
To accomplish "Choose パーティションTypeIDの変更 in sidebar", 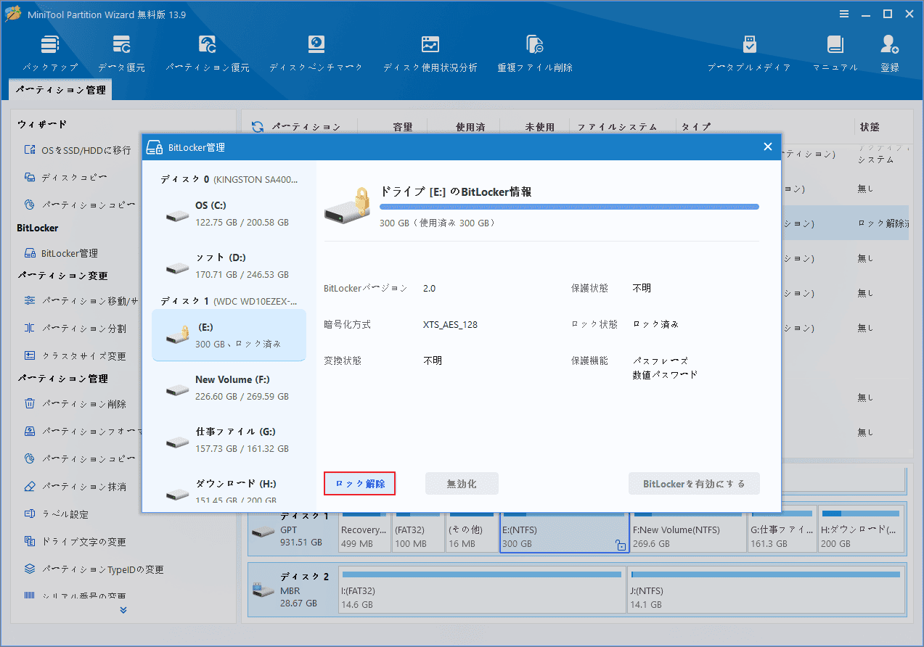I will coord(94,569).
